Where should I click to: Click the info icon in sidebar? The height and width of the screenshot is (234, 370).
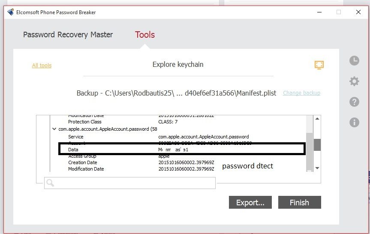(354, 122)
